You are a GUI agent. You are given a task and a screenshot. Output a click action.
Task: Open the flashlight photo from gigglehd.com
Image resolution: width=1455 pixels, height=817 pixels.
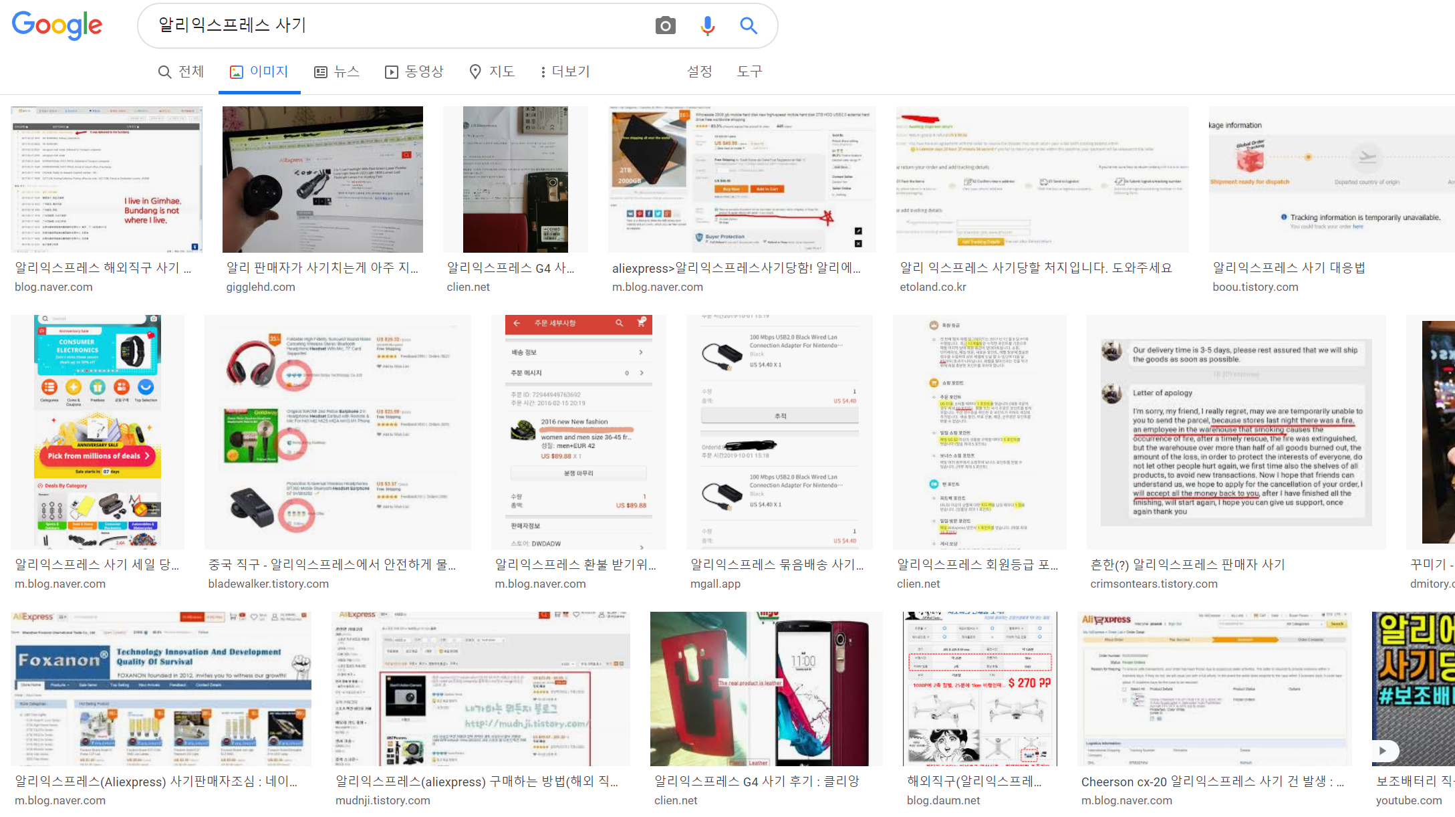click(322, 179)
